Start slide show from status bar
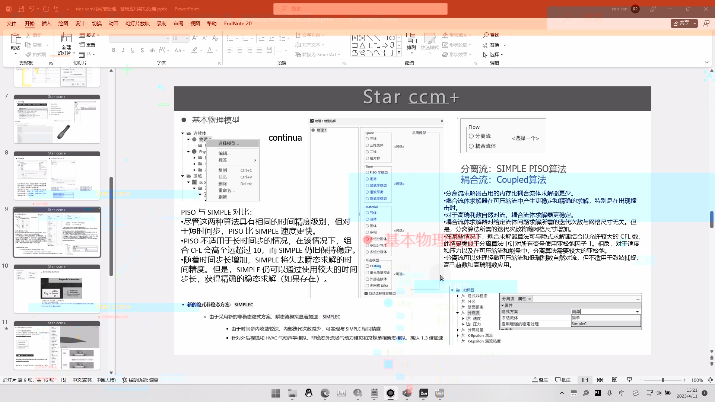 click(x=630, y=380)
